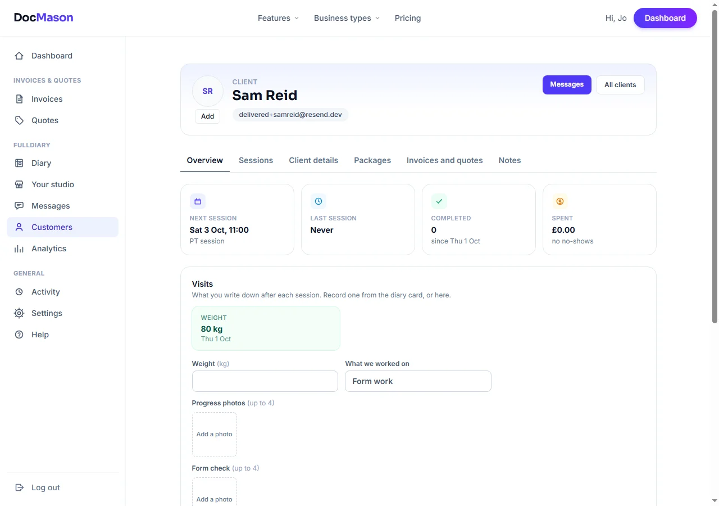This screenshot has width=719, height=506.
Task: Add a photo under Progress photos
Action: coord(215,435)
